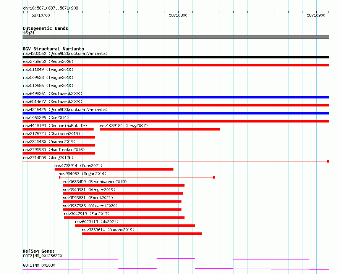Viewport: 340px width, 274px height.
Task: Click the GOT2|NM_002080 gene label
Action: 39,265
